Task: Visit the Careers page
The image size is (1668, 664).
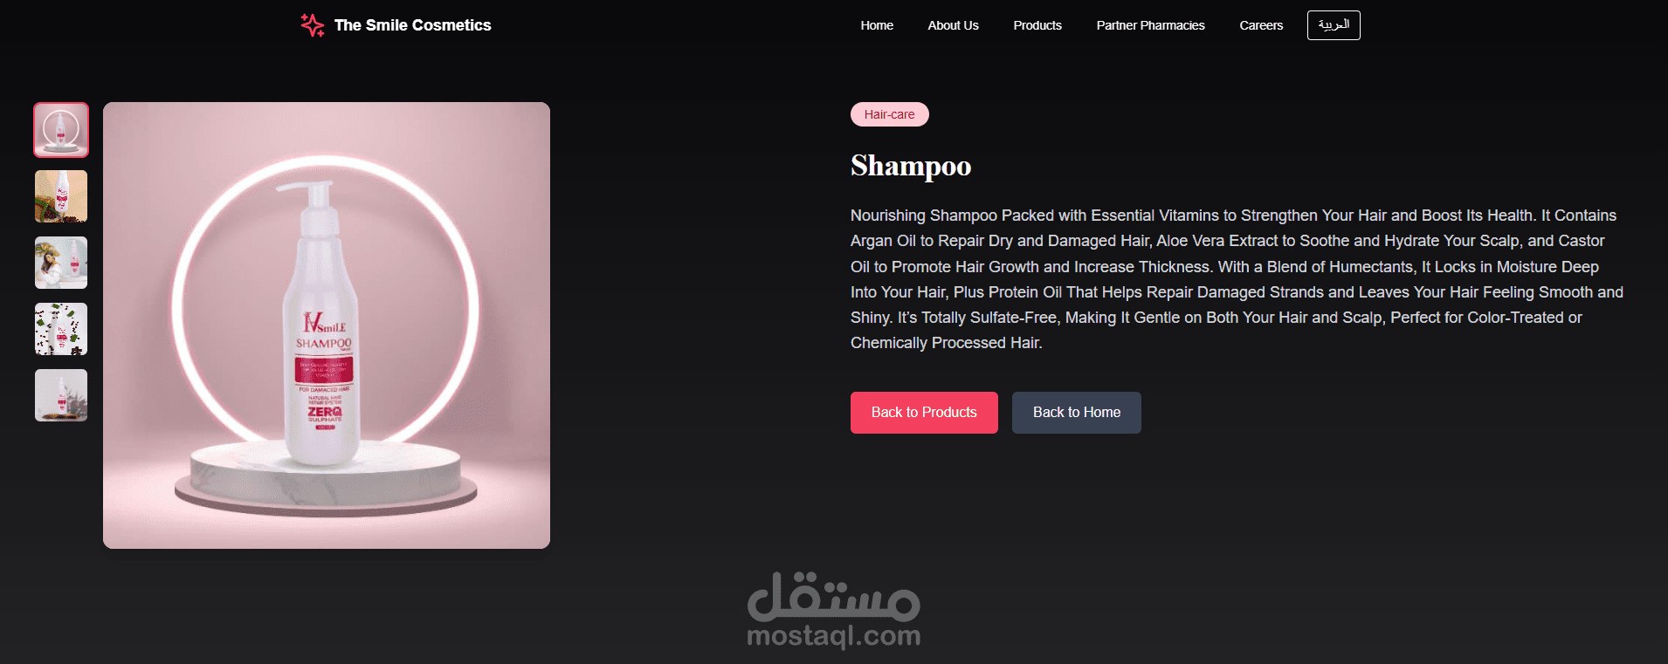Action: point(1261,25)
